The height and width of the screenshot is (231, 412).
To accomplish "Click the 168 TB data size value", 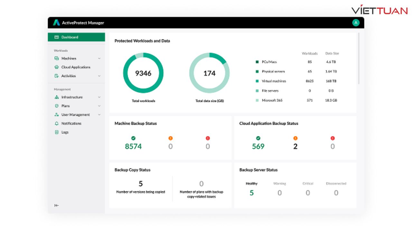I will tap(331, 81).
